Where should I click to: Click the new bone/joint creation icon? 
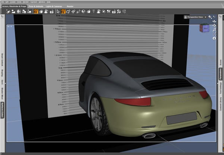8,12
